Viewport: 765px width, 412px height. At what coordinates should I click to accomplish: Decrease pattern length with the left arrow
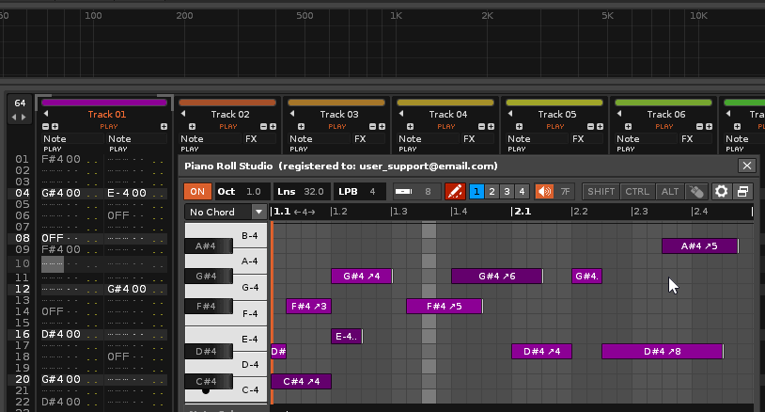[14, 118]
